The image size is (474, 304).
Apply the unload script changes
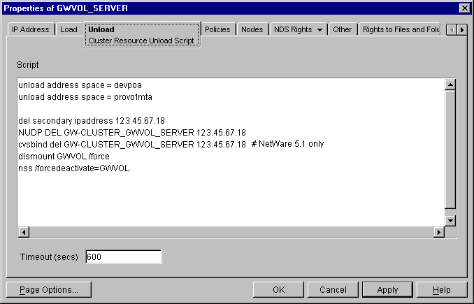(x=387, y=290)
